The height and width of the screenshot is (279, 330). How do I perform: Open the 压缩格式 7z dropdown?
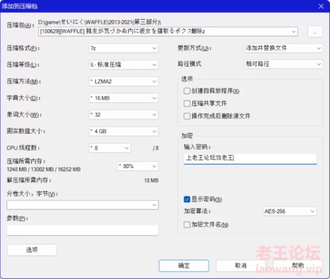pos(124,49)
